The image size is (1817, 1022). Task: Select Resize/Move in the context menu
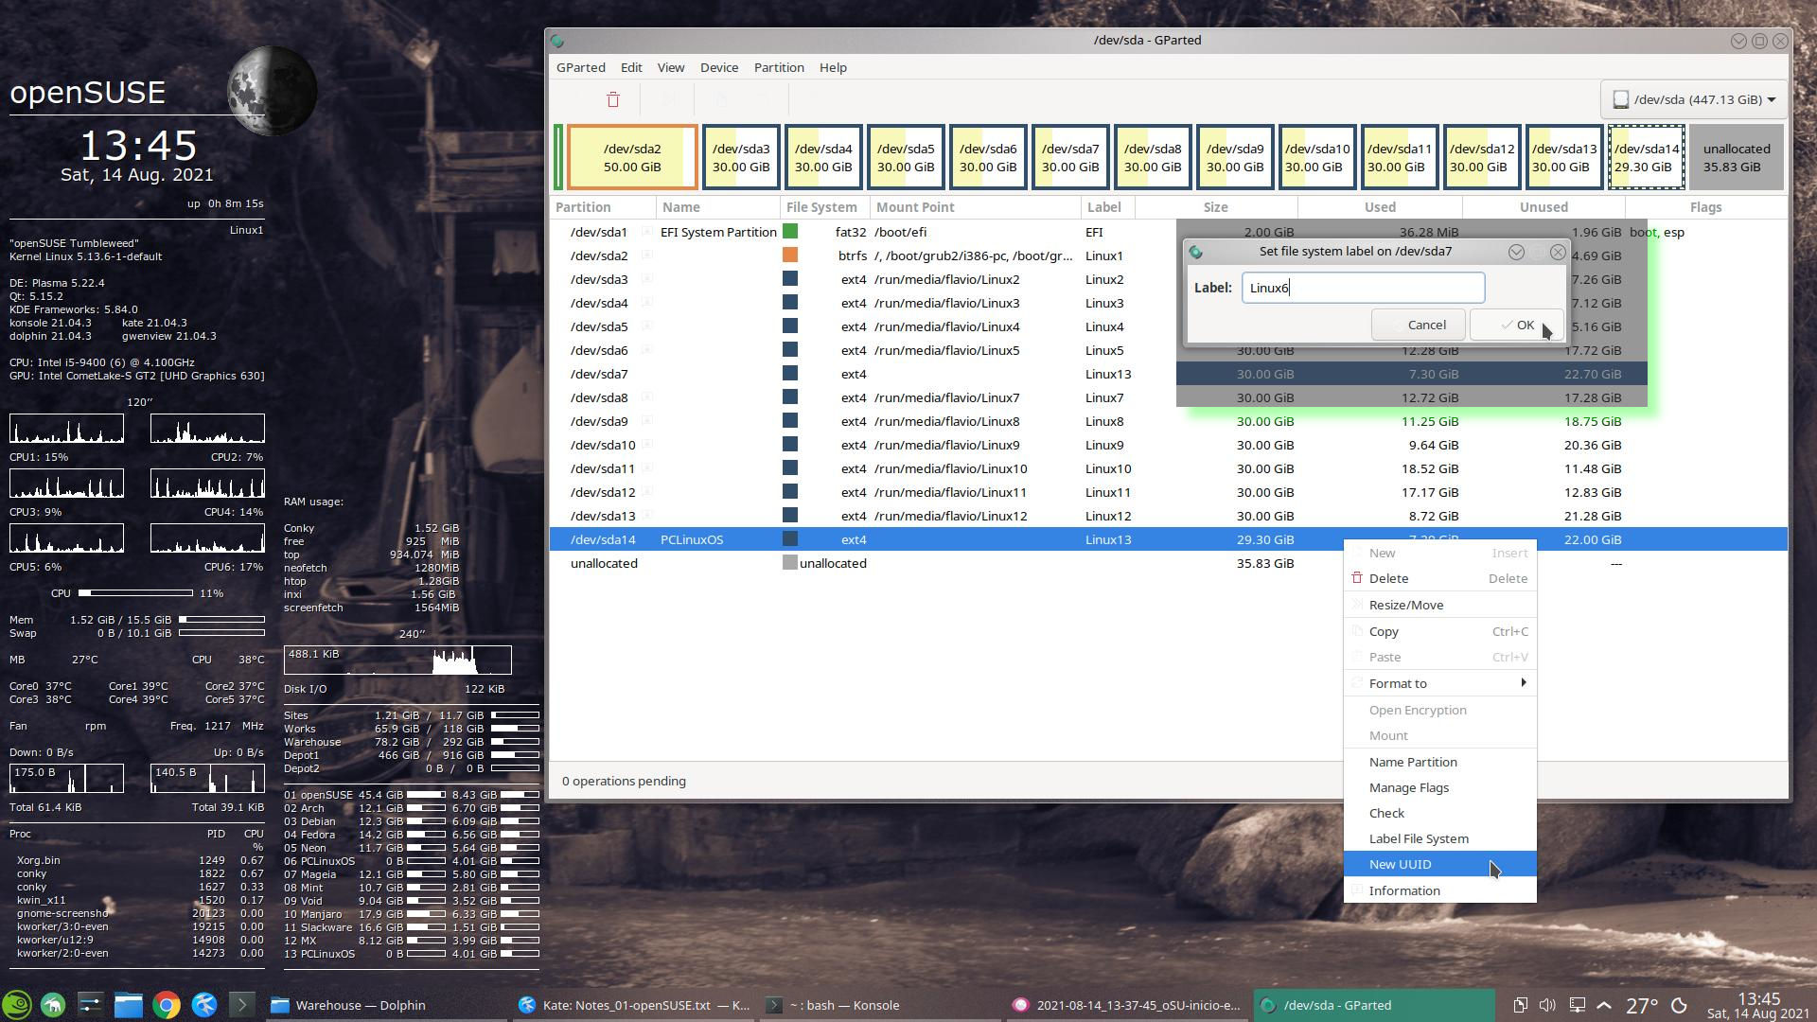tap(1439, 605)
